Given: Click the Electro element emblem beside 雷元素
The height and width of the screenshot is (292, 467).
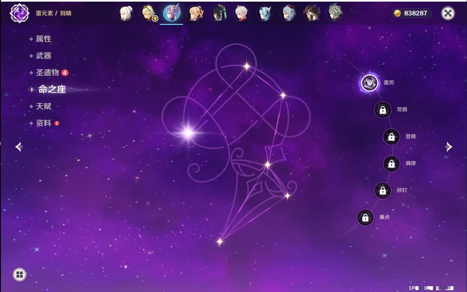Looking at the screenshot, I should tap(19, 13).
